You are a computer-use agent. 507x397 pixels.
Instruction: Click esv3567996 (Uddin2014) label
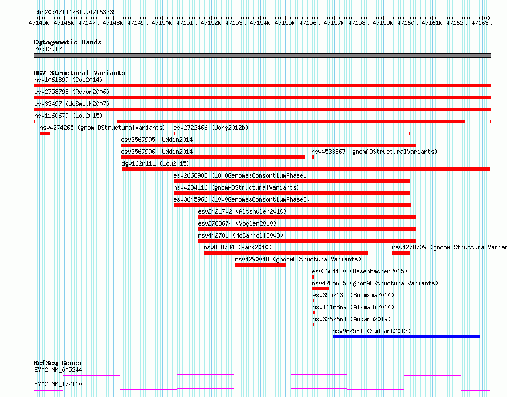[158, 152]
